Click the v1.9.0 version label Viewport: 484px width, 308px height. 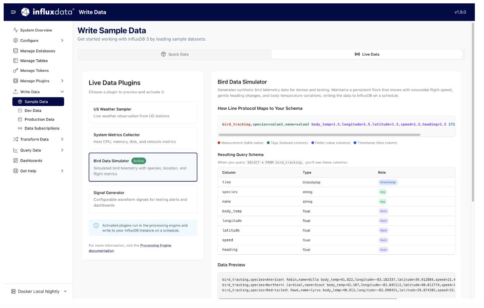point(460,12)
